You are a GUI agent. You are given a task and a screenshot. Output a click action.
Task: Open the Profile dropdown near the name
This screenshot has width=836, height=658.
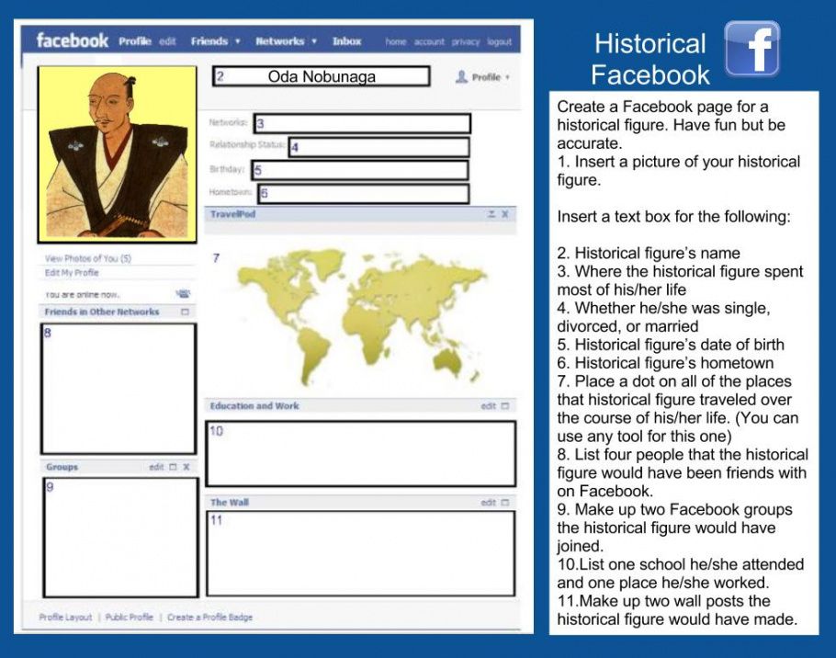click(x=482, y=77)
